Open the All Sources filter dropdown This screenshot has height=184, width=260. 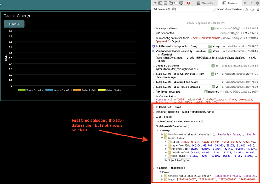[162, 9]
